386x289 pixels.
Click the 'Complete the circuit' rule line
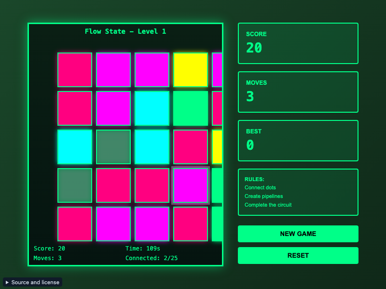268,205
